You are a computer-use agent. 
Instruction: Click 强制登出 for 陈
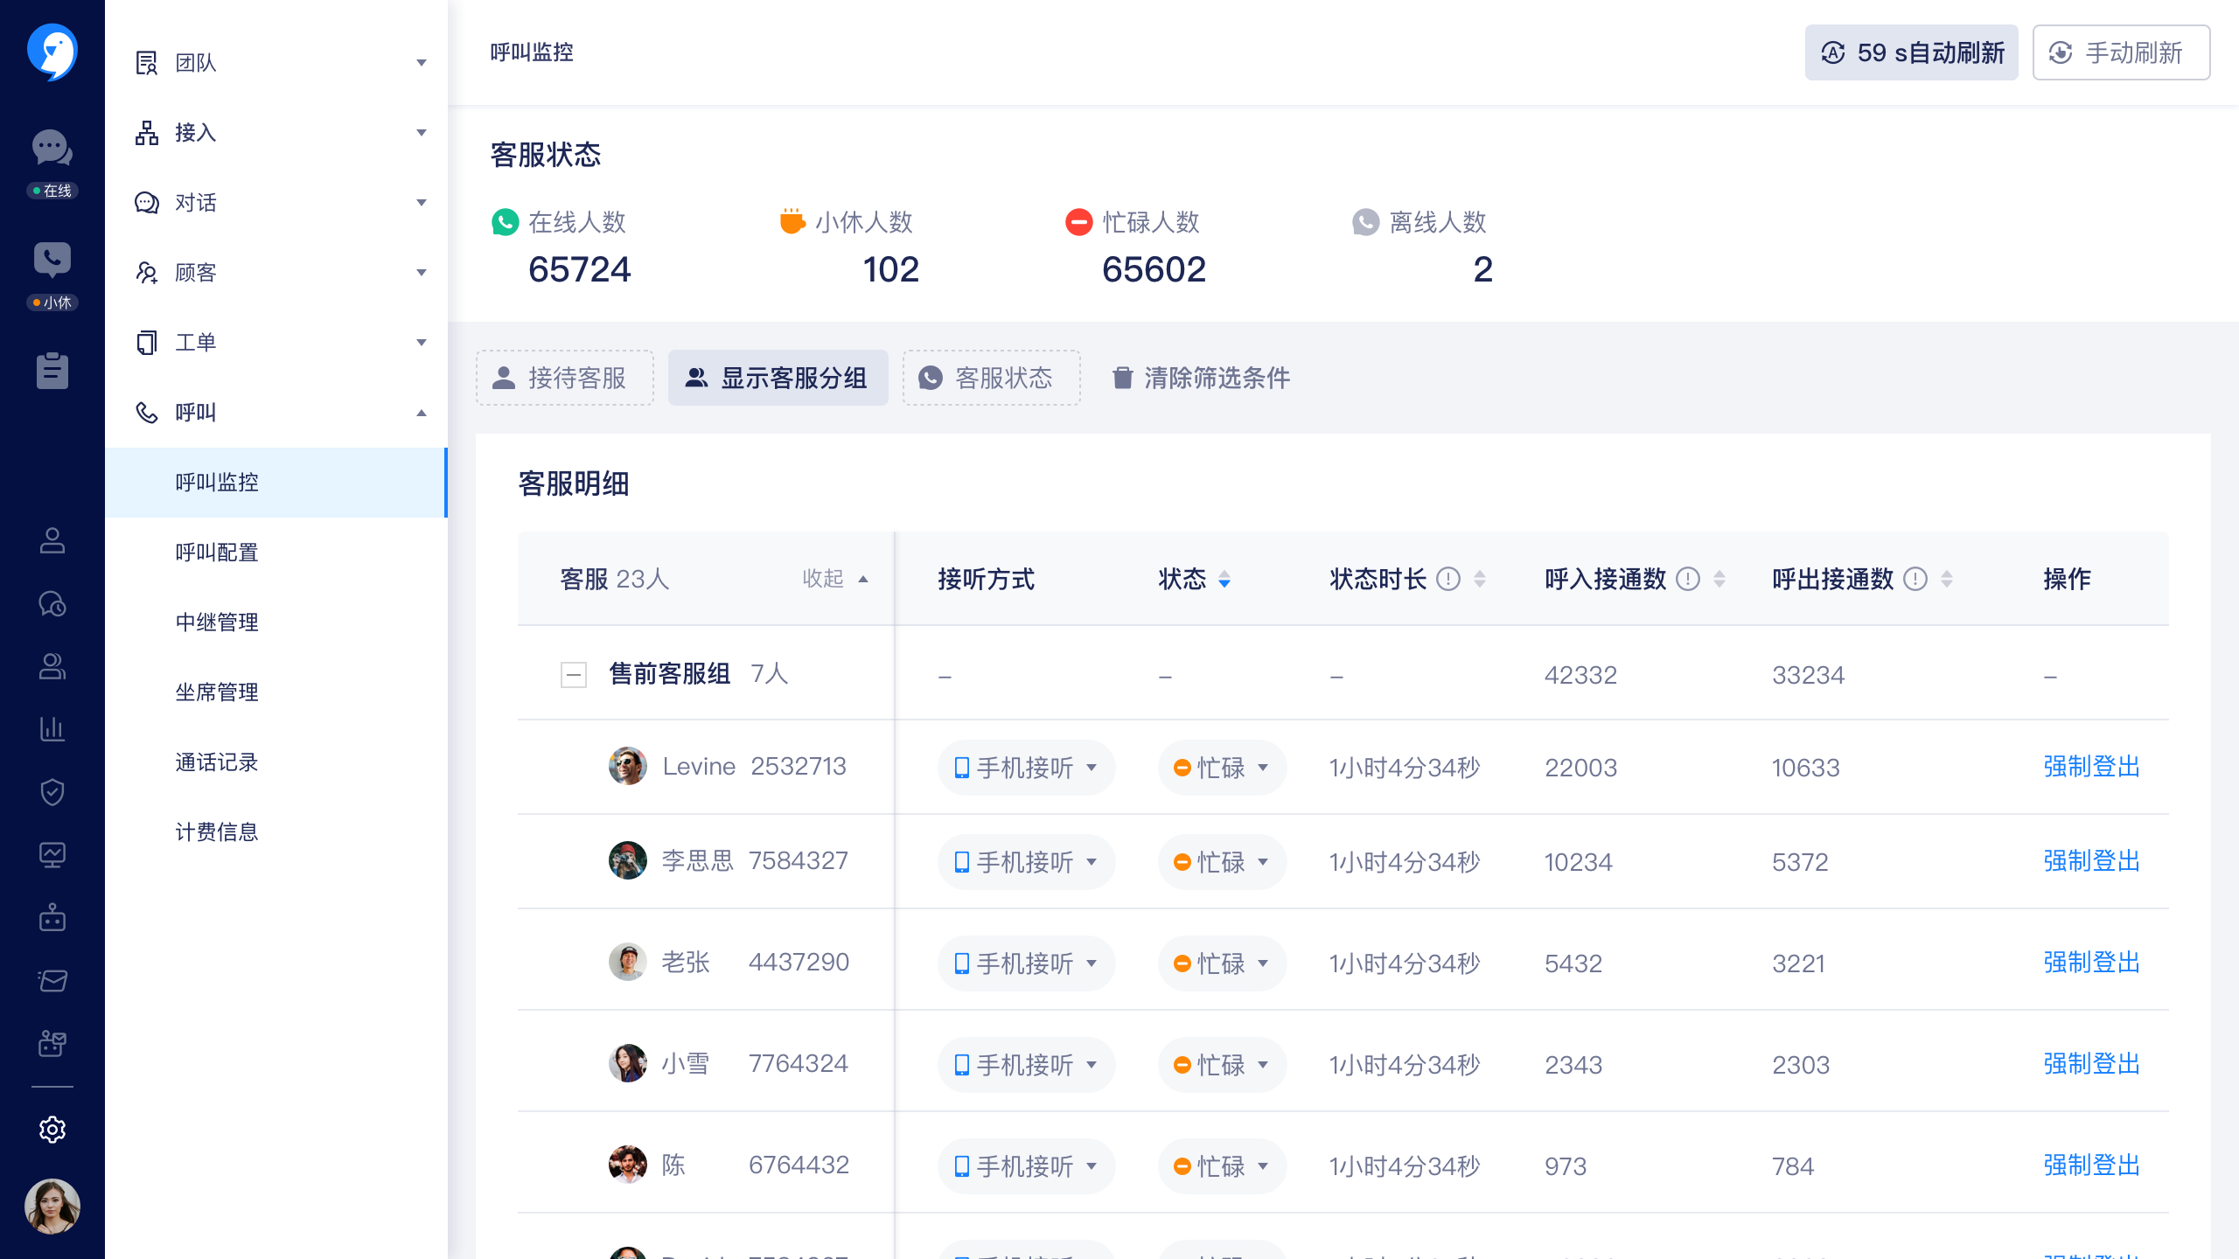click(x=2091, y=1165)
